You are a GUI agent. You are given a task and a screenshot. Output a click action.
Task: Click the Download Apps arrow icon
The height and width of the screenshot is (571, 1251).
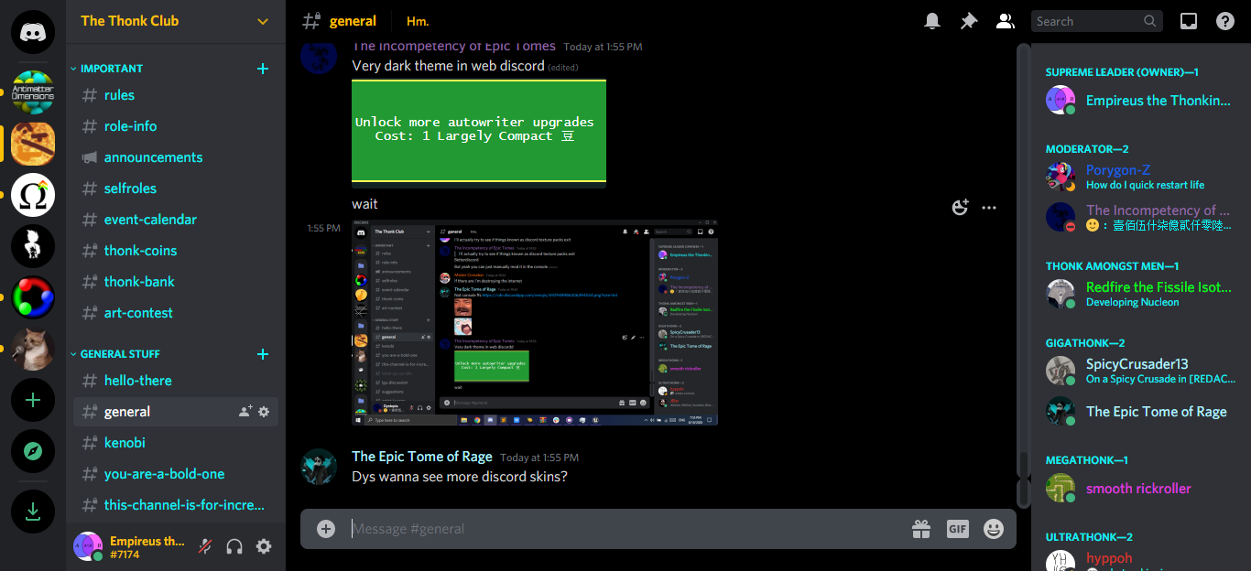coord(33,512)
